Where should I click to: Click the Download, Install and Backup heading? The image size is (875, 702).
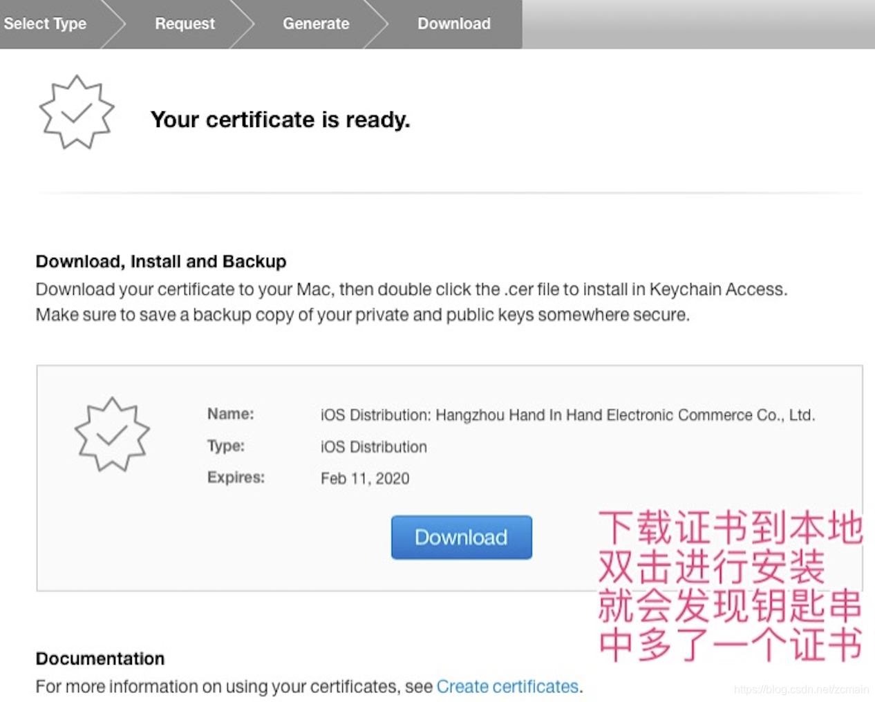[x=161, y=261]
